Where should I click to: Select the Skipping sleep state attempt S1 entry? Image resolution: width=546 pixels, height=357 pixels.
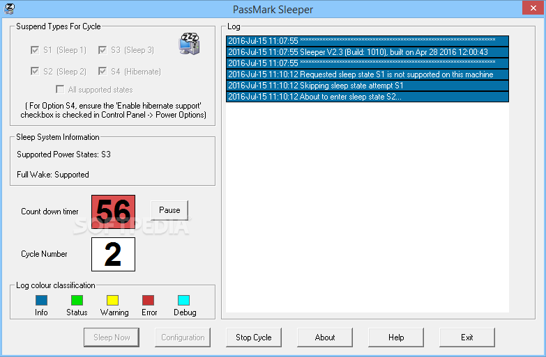click(367, 86)
